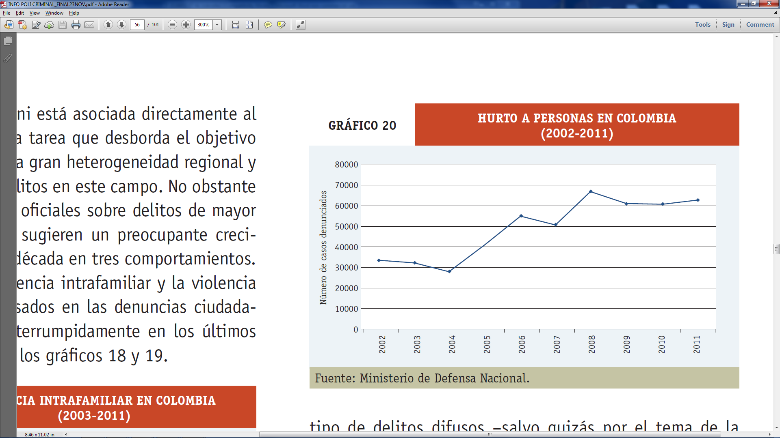Click the Fuente: Ministerio de Defensa Nacional text
Image resolution: width=780 pixels, height=438 pixels.
(422, 378)
